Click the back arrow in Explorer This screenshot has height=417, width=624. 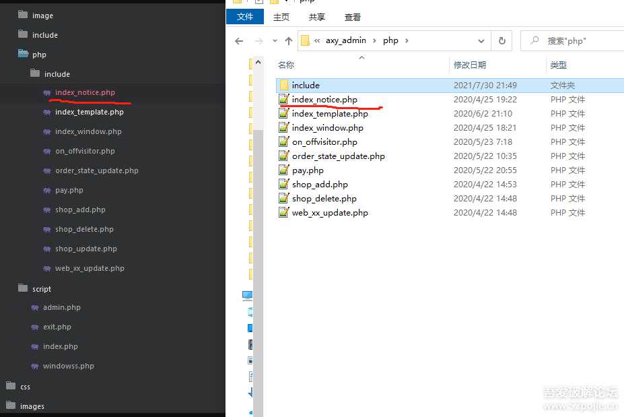pyautogui.click(x=239, y=41)
